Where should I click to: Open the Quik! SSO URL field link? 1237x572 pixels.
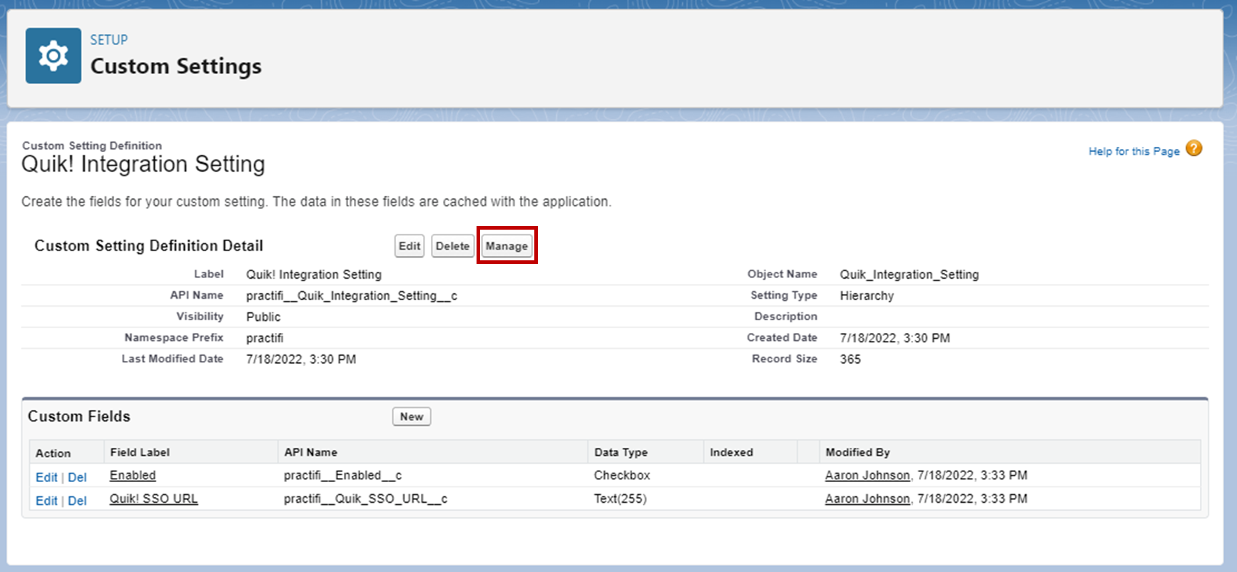(153, 499)
